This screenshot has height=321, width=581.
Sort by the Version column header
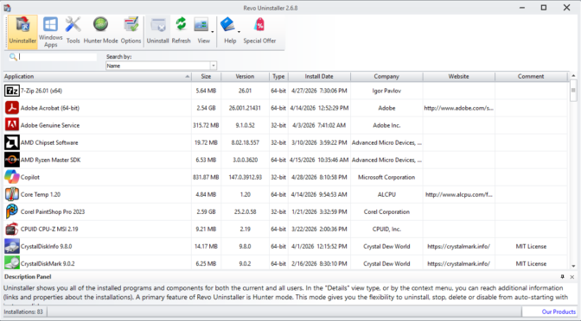click(245, 77)
